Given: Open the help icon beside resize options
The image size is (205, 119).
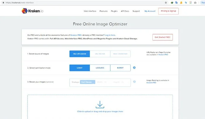Looking at the screenshot, I should click(x=134, y=82).
